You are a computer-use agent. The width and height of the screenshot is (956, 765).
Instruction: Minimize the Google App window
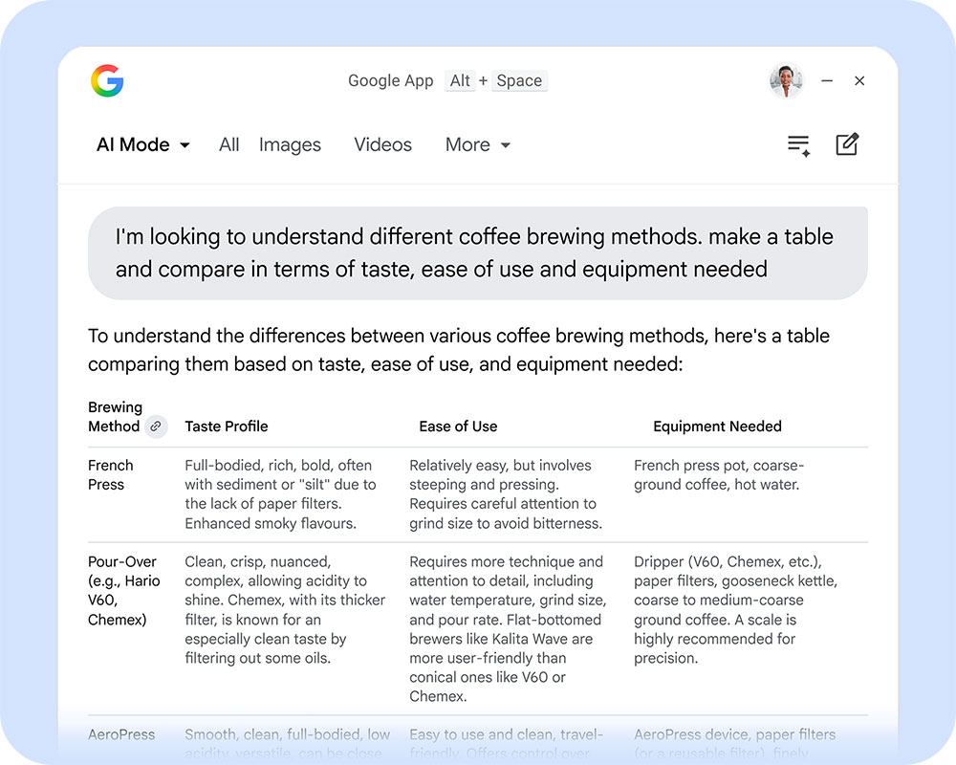[826, 81]
